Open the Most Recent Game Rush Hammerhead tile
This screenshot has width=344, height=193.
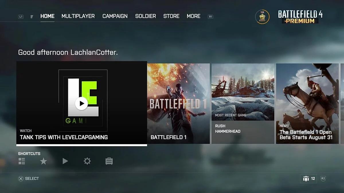pyautogui.click(x=243, y=104)
